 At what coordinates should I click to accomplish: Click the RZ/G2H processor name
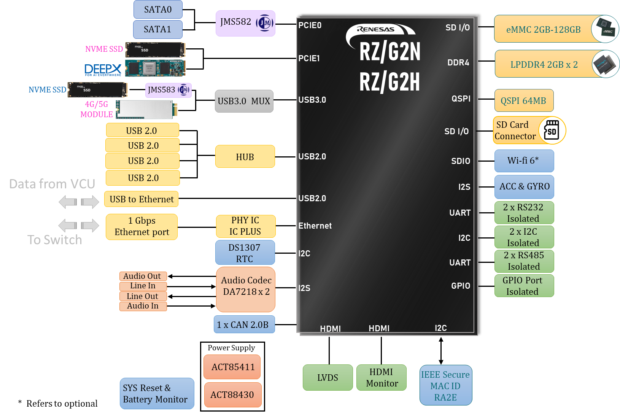[390, 82]
